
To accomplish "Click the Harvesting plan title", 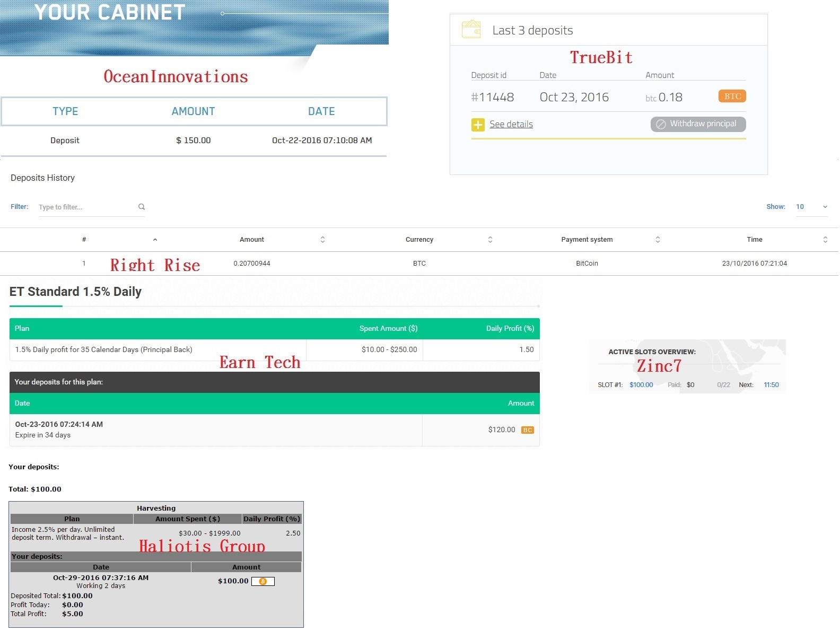I will pyautogui.click(x=156, y=508).
